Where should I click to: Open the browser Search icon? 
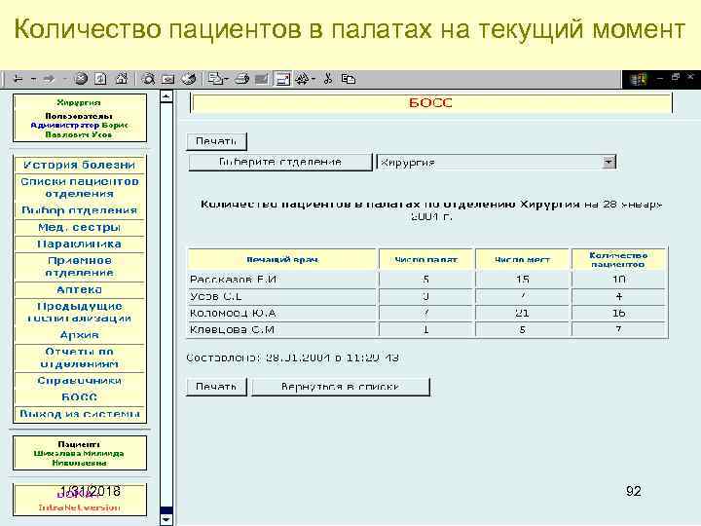tap(148, 79)
